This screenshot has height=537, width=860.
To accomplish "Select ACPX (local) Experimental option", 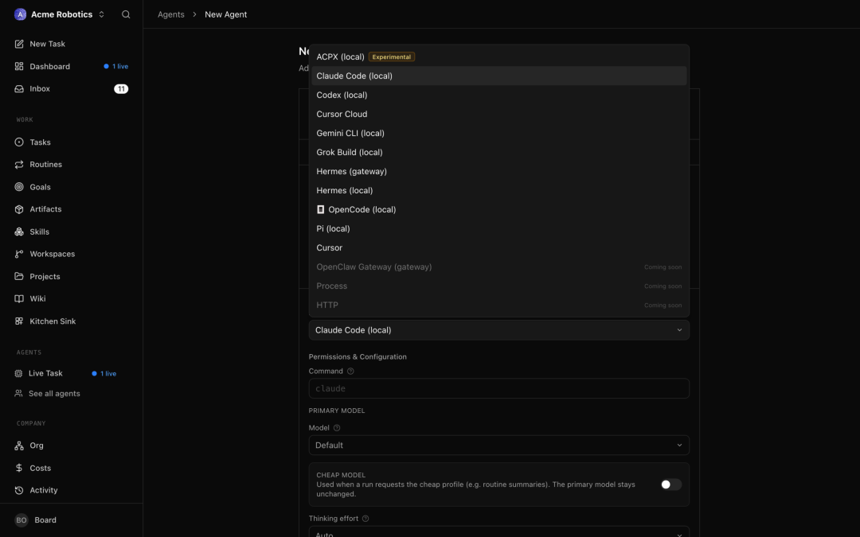I will pyautogui.click(x=498, y=57).
